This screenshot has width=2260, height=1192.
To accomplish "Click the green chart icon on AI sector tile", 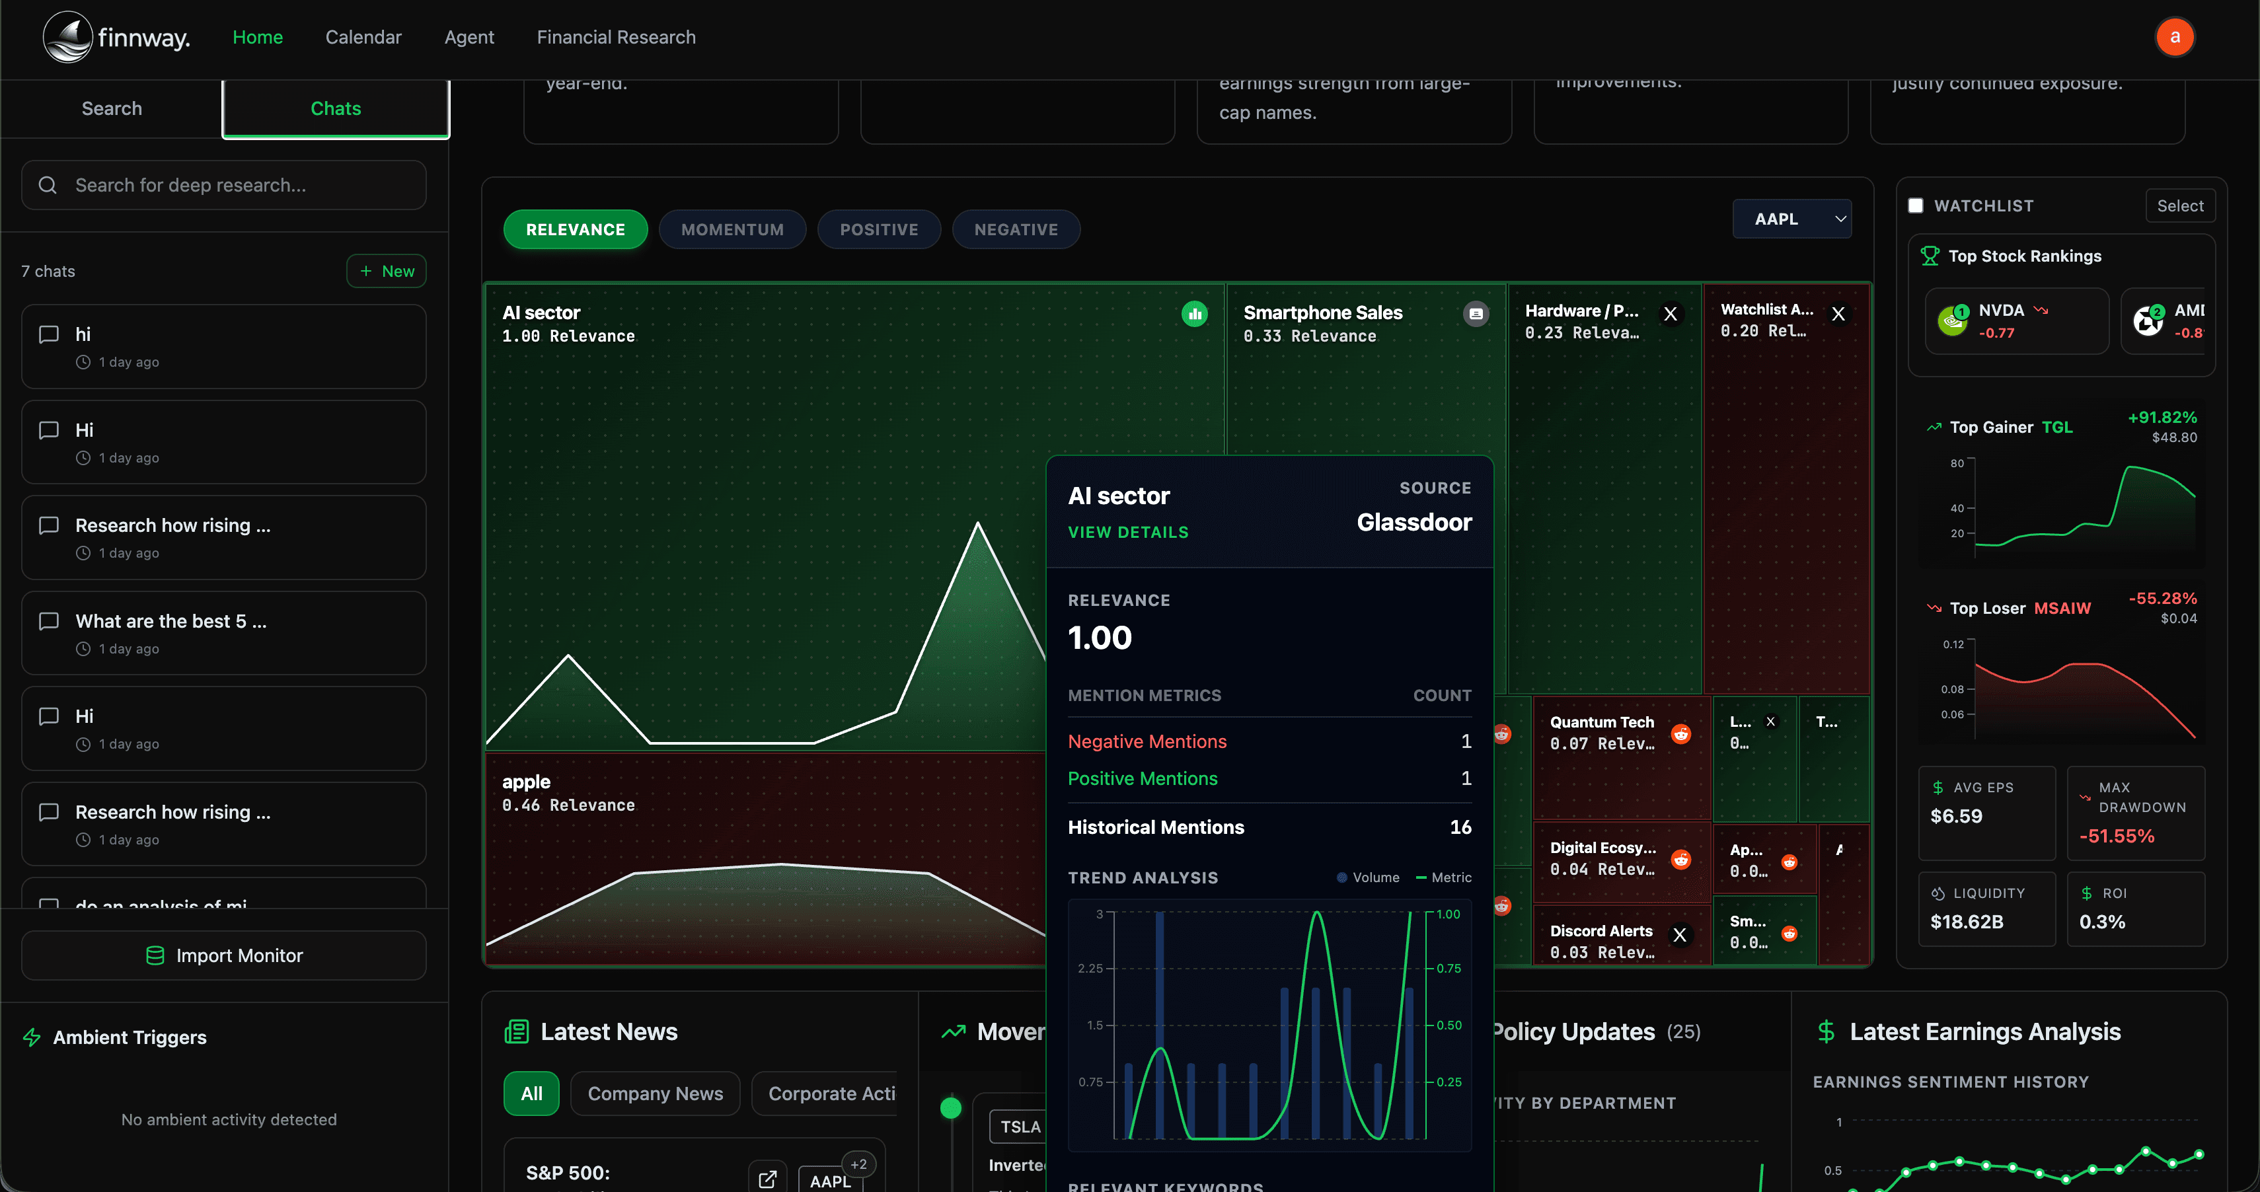I will point(1194,314).
